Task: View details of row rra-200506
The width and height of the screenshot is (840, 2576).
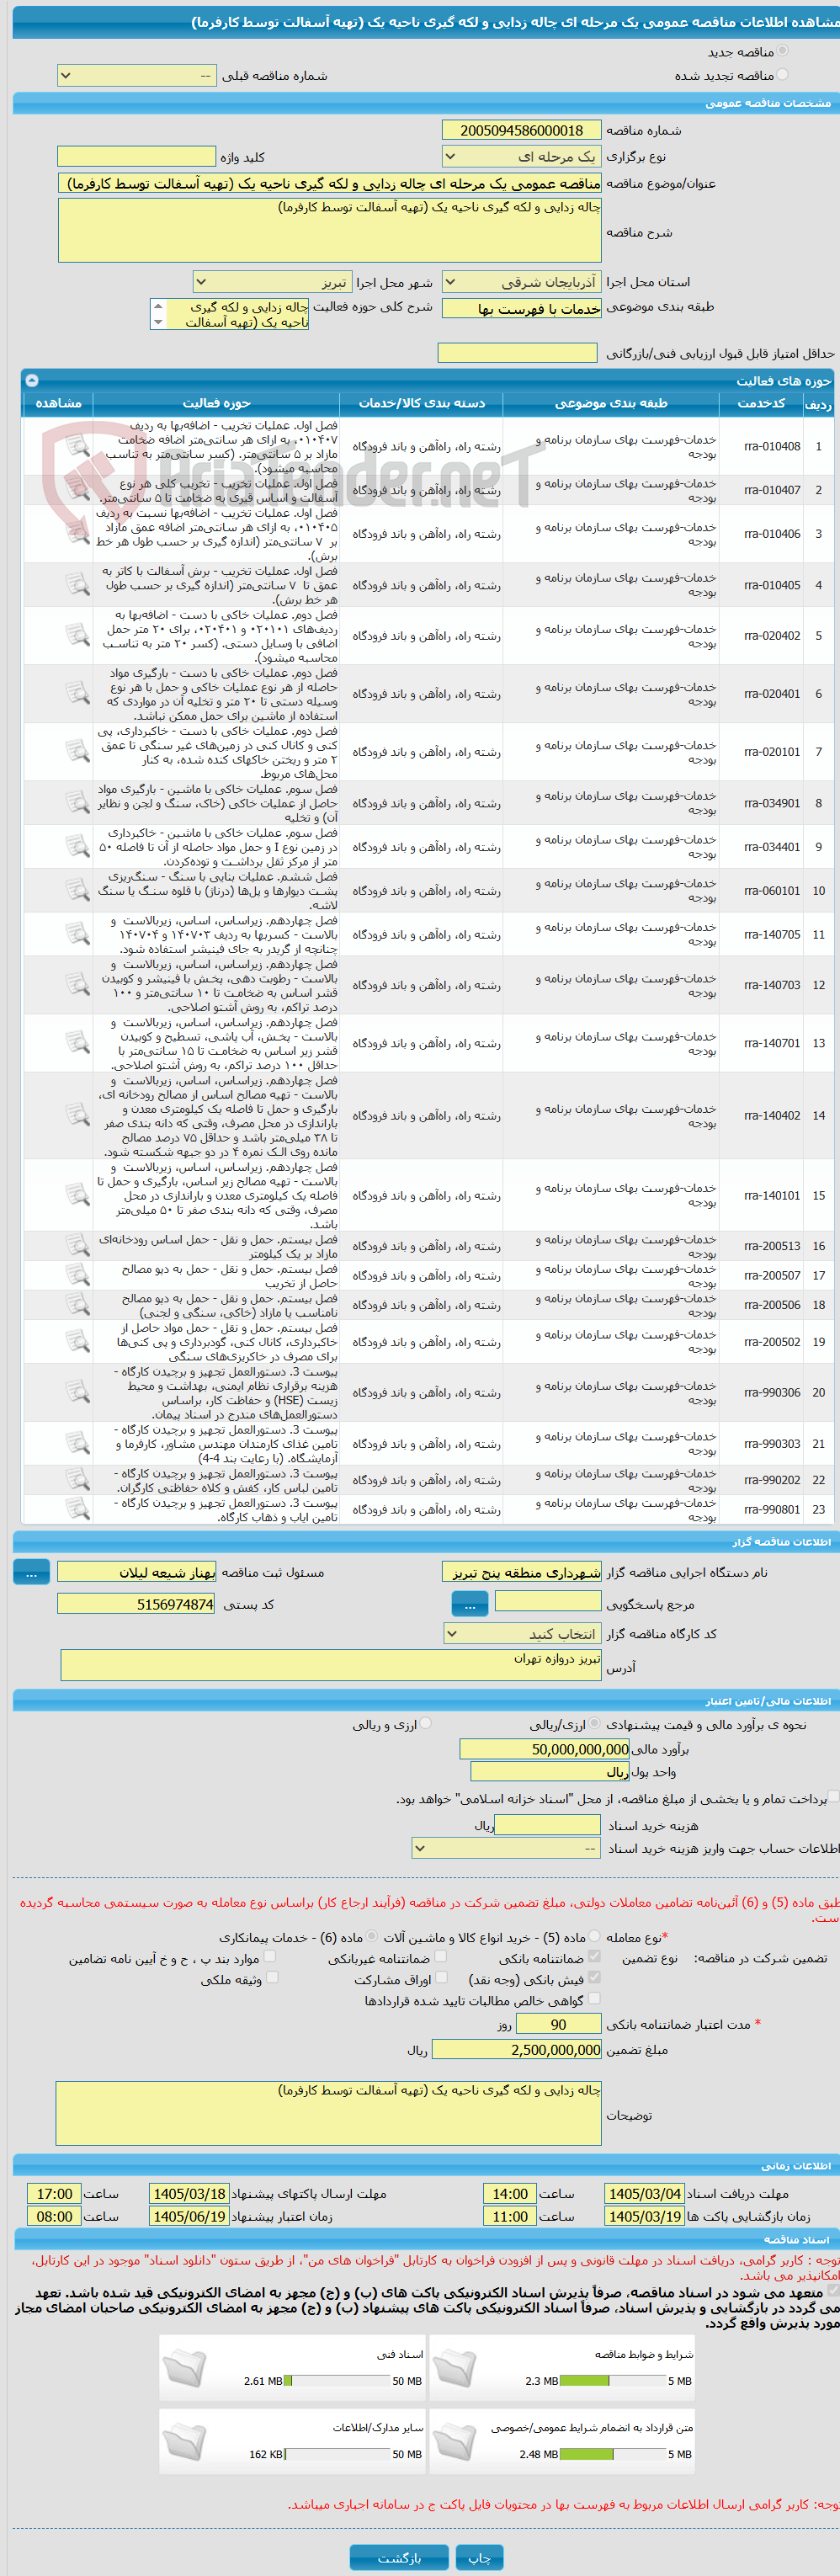Action: 77,1304
